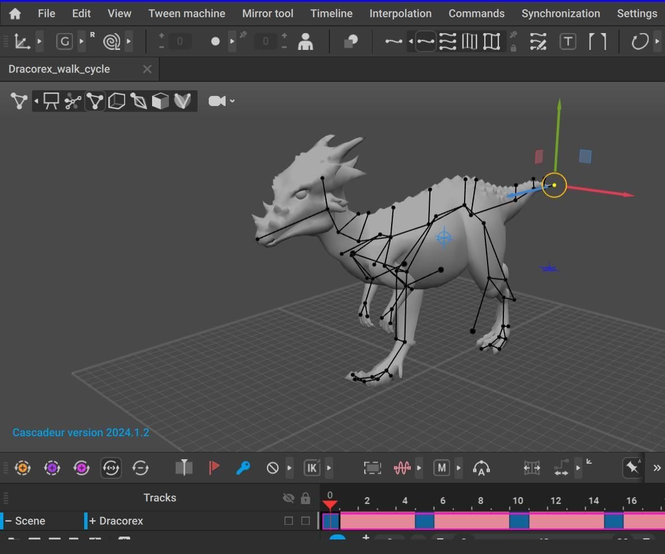Open the Tween machine menu
This screenshot has width=665, height=554.
tap(187, 13)
